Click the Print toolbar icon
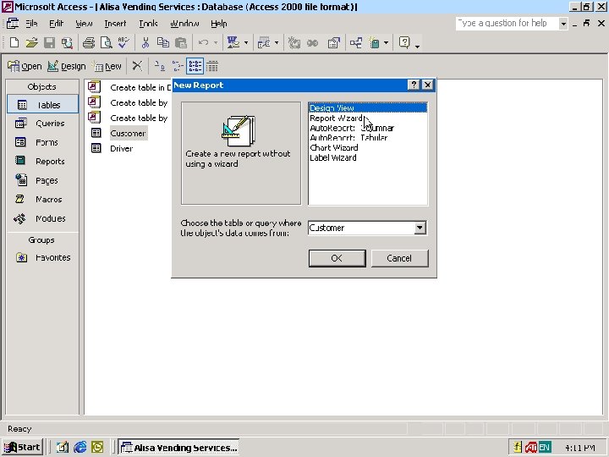Image resolution: width=609 pixels, height=457 pixels. 89,42
